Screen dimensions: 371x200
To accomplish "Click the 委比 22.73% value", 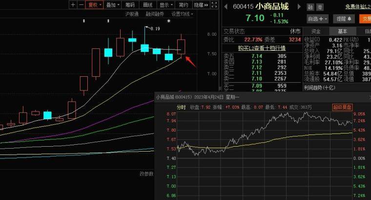I will click(253, 40).
